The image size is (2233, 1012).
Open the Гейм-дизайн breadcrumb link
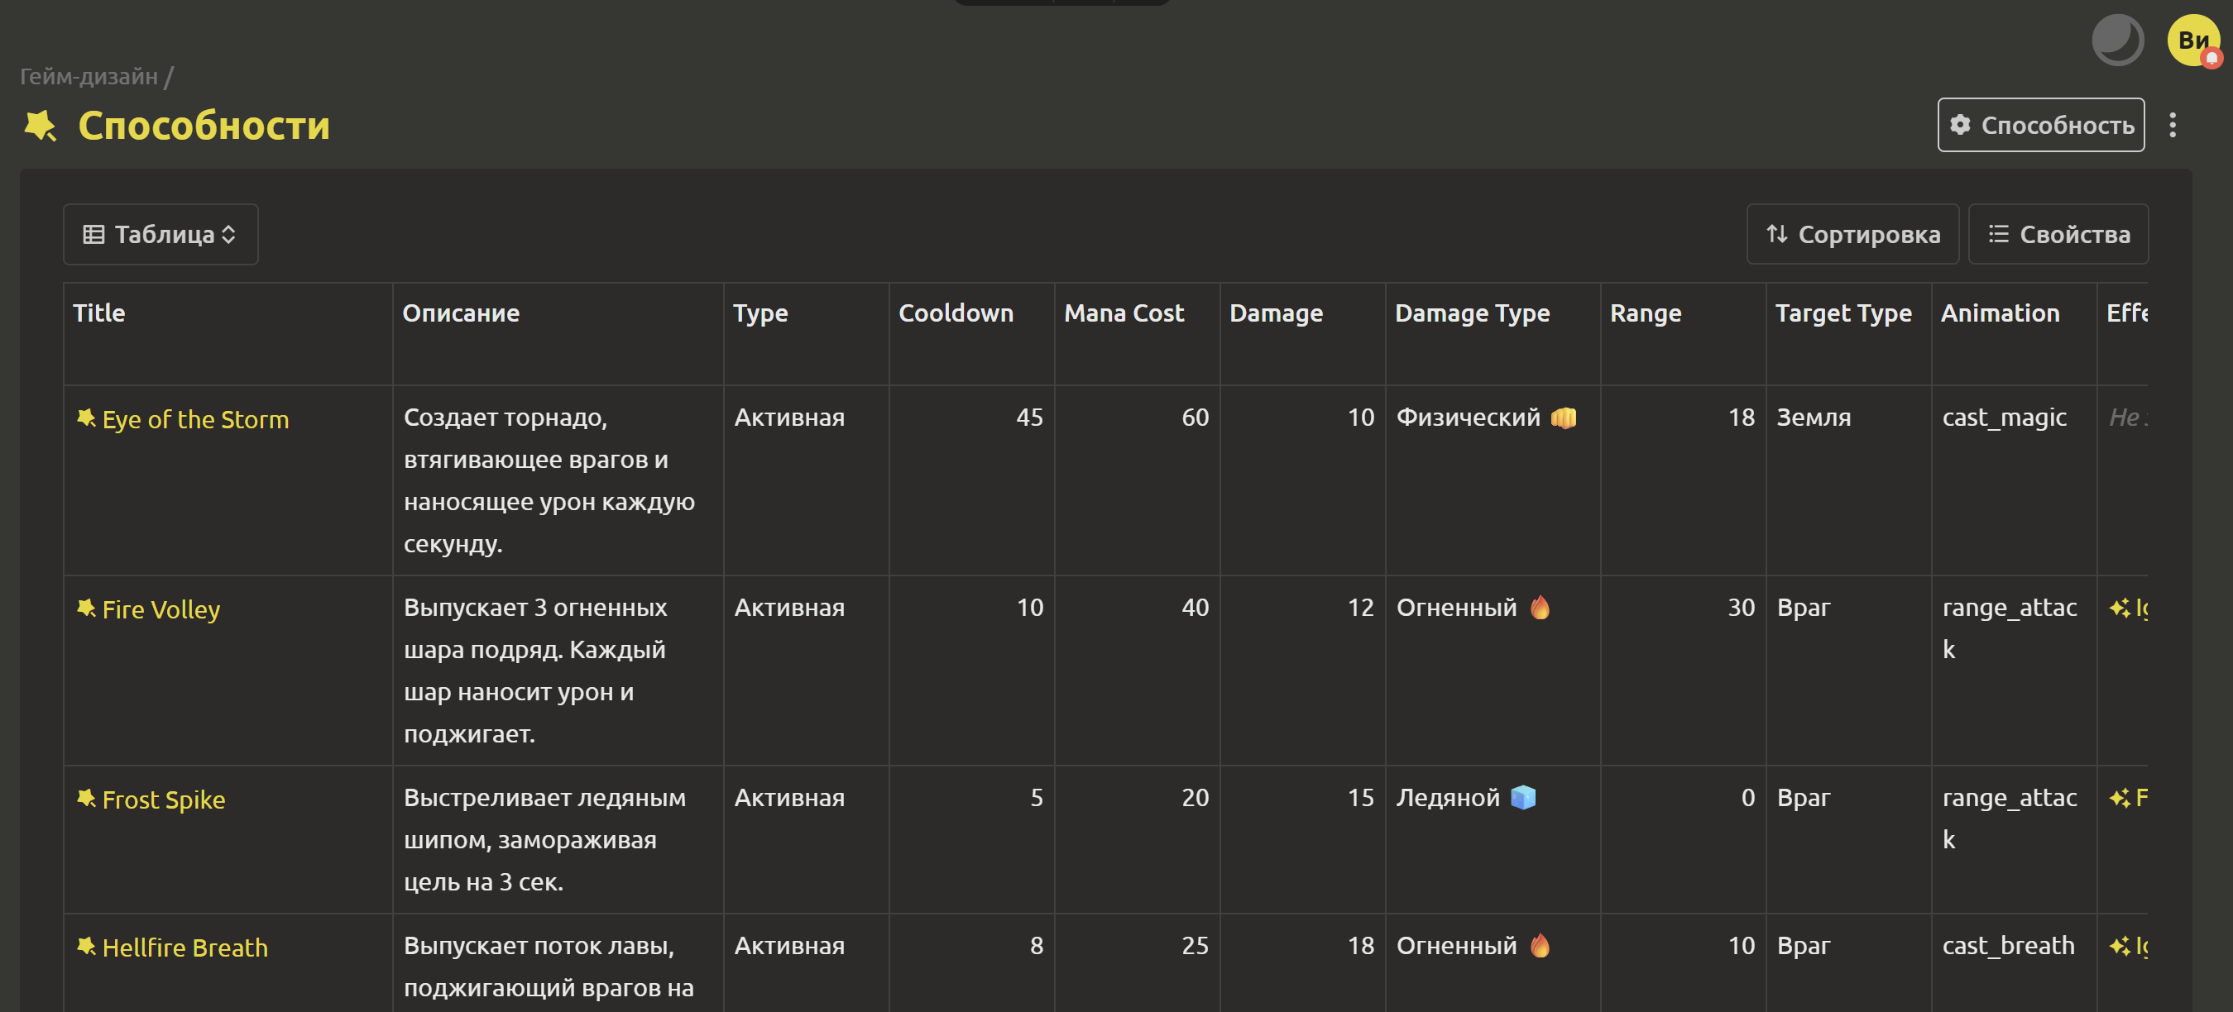[x=89, y=77]
